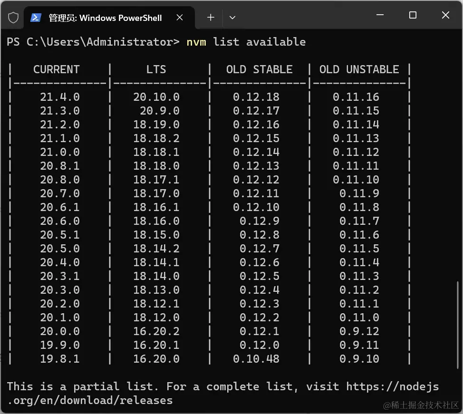The height and width of the screenshot is (414, 463).
Task: Click version 21.3.0
Action: [x=60, y=111]
